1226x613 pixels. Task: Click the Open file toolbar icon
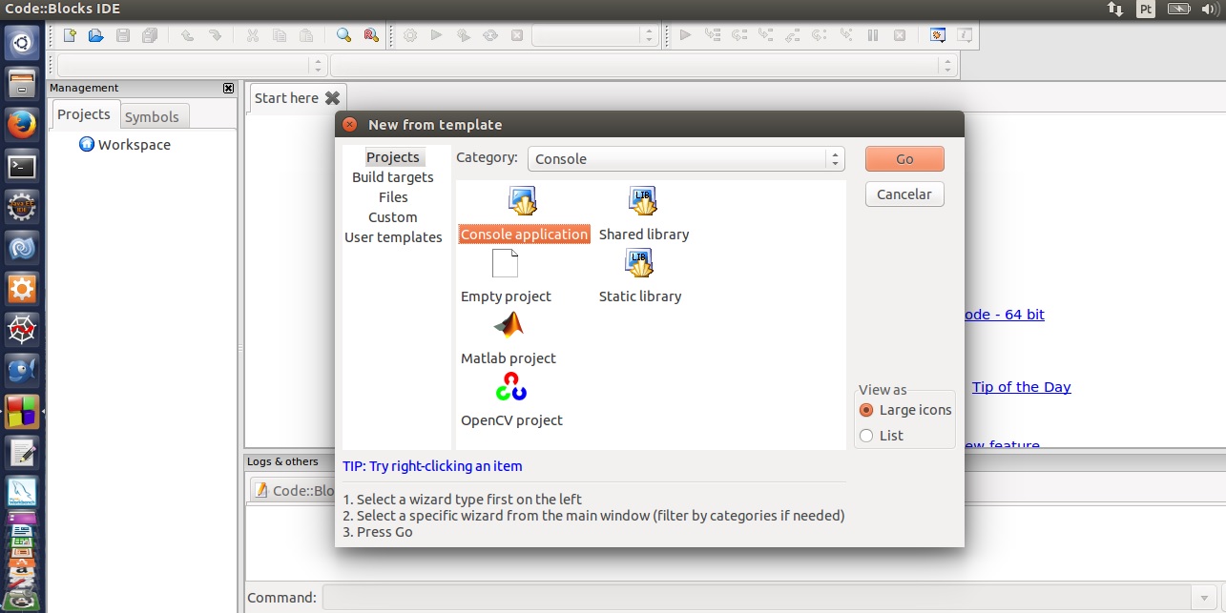pyautogui.click(x=95, y=36)
